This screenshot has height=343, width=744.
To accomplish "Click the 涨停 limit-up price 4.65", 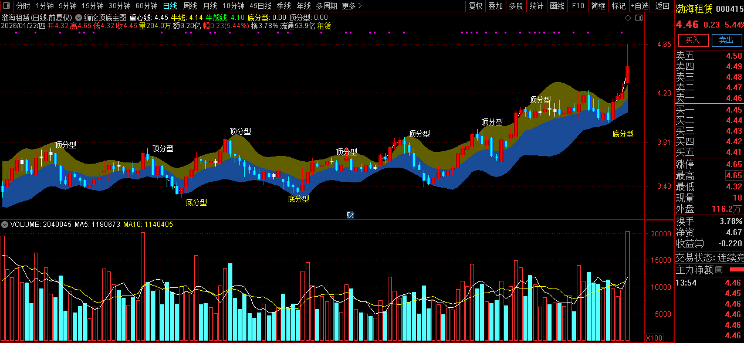I will (x=733, y=165).
